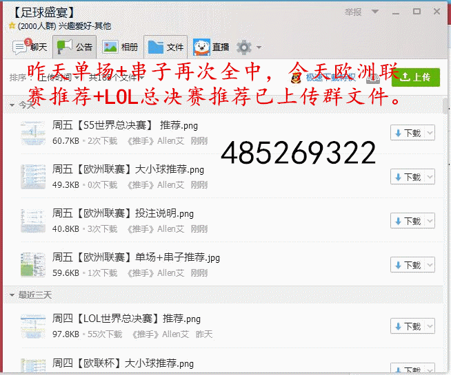Click the blue folder files icon
451x375 pixels.
tap(156, 47)
